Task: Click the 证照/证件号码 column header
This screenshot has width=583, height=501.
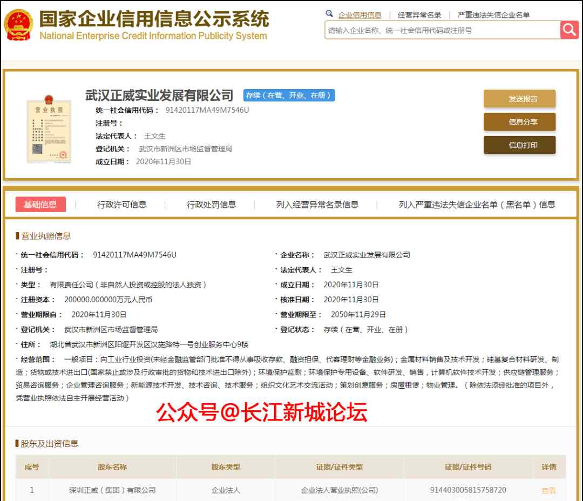Action: coord(467,467)
